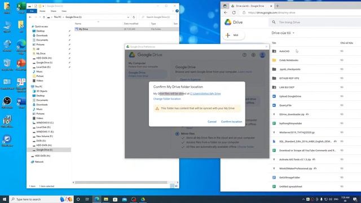Select WINDOWS 11 (E:) in Explorer tree
The height and width of the screenshot is (203, 361).
tap(45, 131)
